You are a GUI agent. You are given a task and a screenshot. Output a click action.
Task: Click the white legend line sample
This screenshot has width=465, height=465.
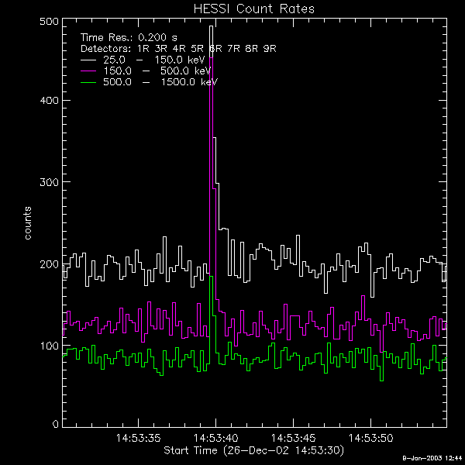pos(88,60)
